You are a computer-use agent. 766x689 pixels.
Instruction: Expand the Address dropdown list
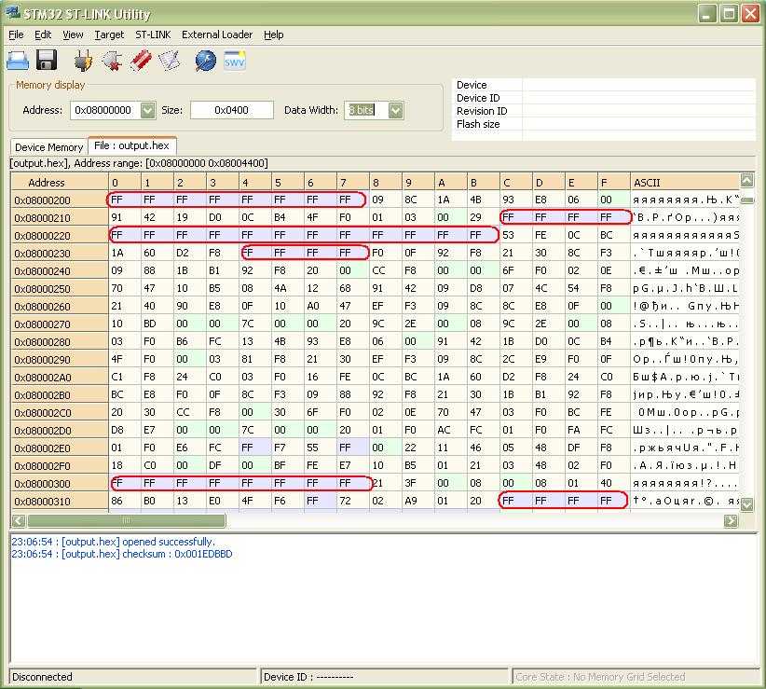[x=147, y=110]
